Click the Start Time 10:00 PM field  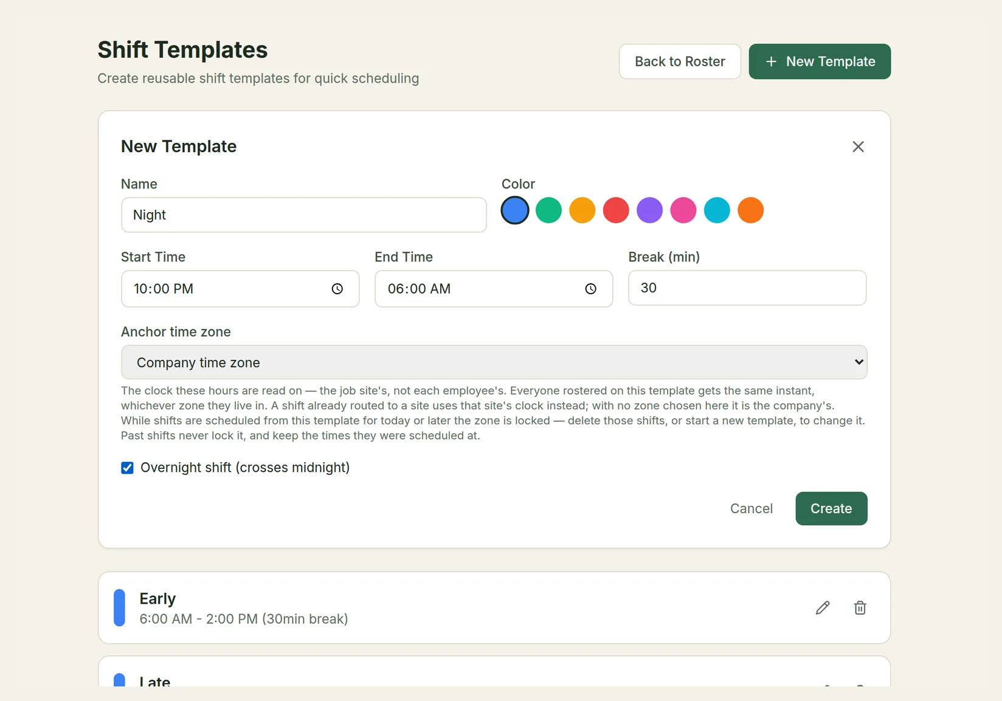tap(240, 289)
